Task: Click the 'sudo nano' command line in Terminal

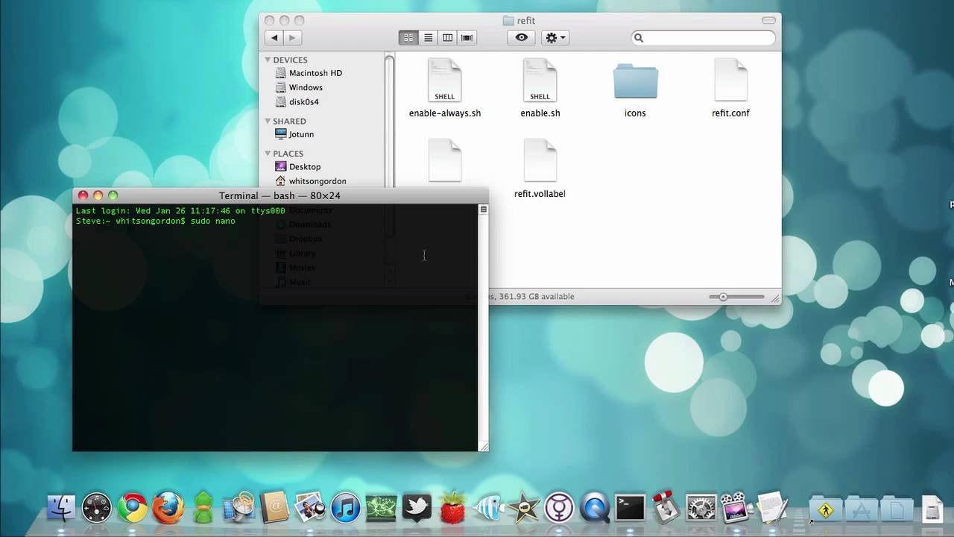Action: click(x=155, y=222)
